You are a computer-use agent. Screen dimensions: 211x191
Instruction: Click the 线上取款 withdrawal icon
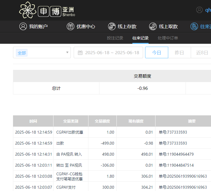(x=153, y=26)
